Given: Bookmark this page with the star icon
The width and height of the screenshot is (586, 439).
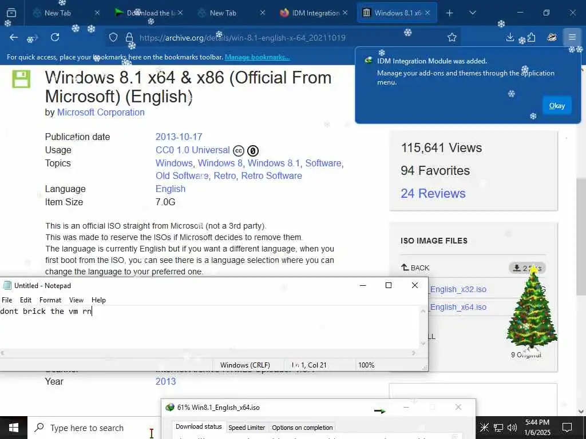Looking at the screenshot, I should pyautogui.click(x=452, y=37).
